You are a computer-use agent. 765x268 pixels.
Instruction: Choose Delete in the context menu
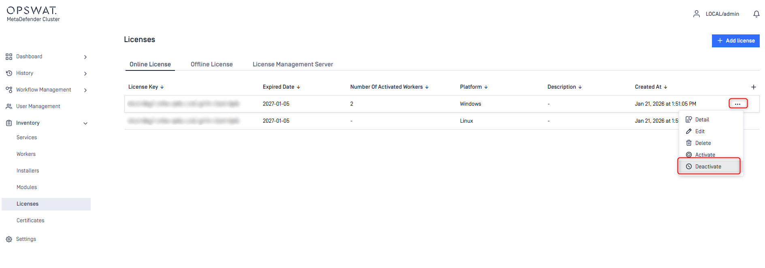click(703, 143)
